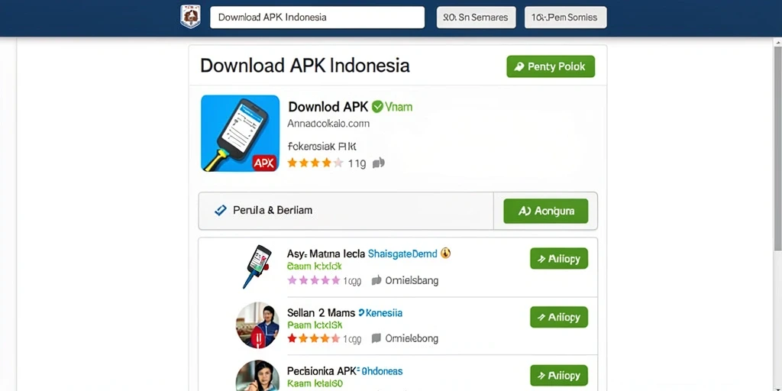Click 'Omielebong' text in second row

coord(412,338)
